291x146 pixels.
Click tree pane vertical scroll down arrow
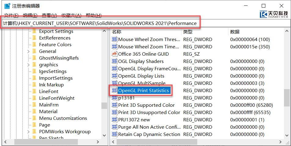pyautogui.click(x=104, y=135)
